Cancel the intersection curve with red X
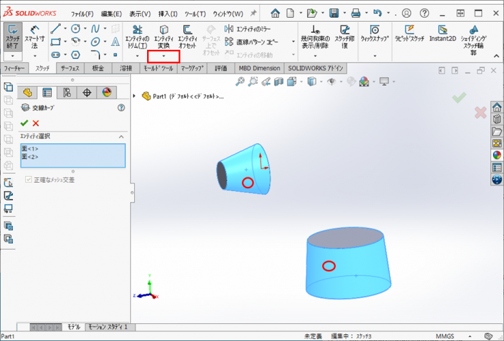Screen dimensions: 504x341 (x=36, y=123)
